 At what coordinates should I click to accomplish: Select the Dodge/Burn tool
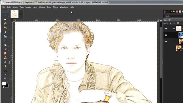(5, 66)
